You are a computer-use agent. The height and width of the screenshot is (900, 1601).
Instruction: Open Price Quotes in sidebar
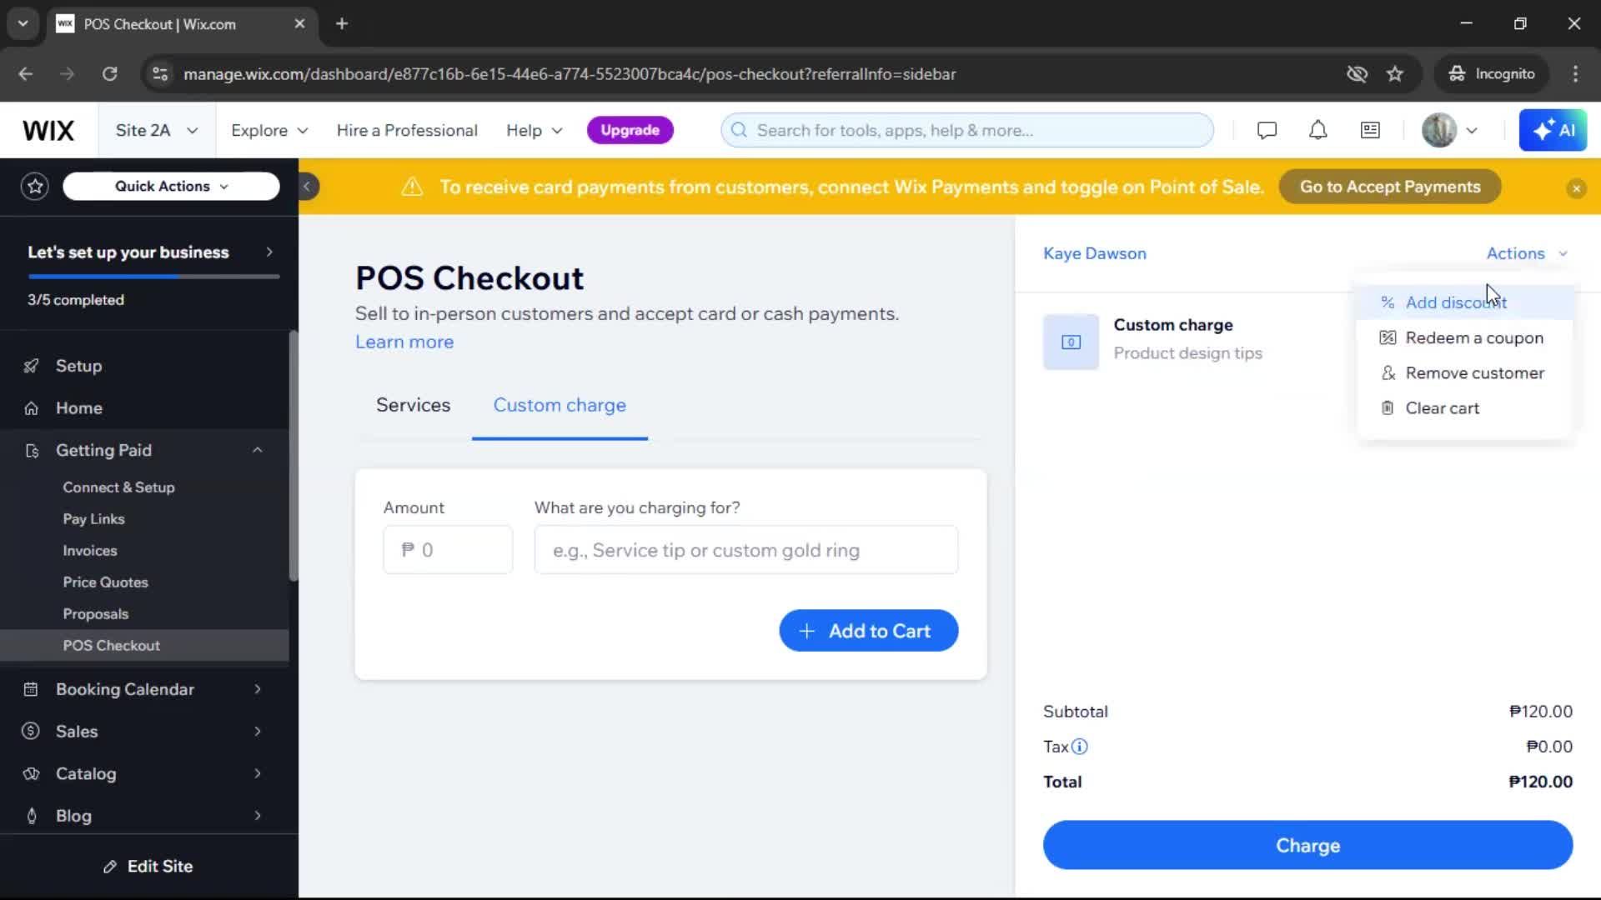105,582
